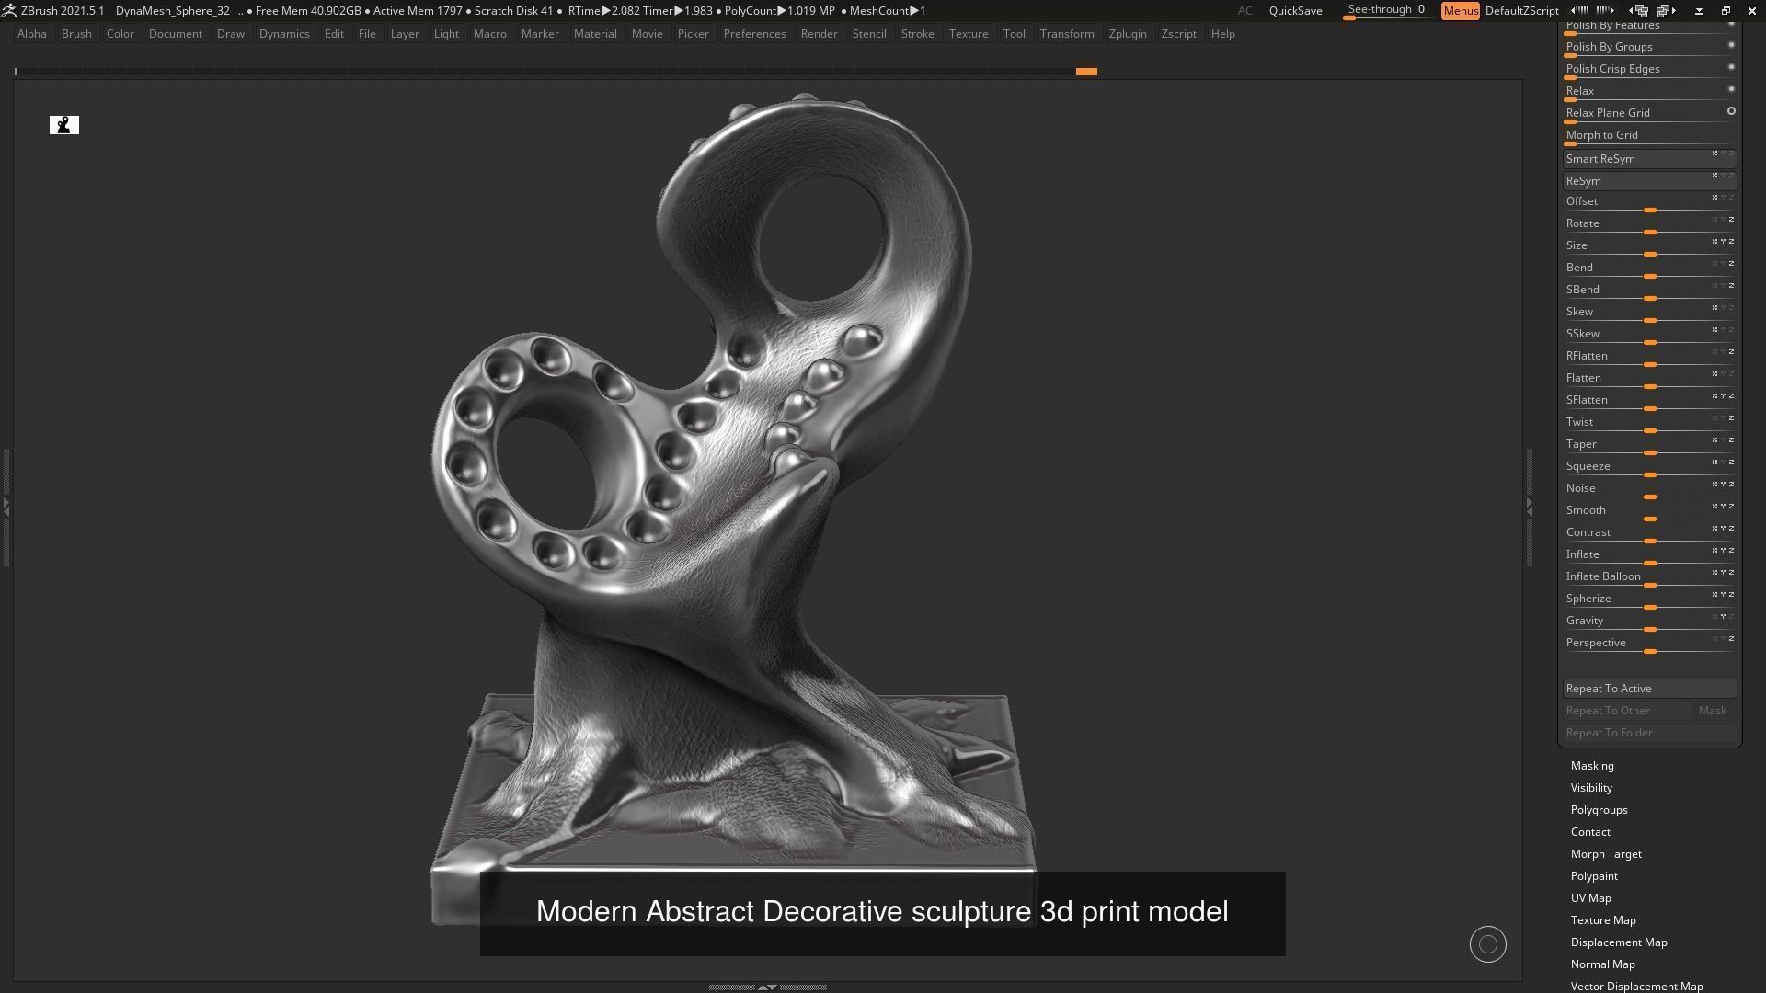The width and height of the screenshot is (1766, 993).
Task: Toggle X axis modifier for Smart ReSym
Action: pyautogui.click(x=1714, y=154)
